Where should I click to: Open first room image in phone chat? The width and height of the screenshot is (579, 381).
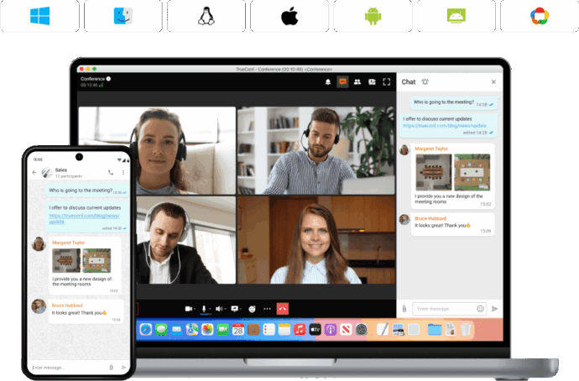(x=66, y=261)
